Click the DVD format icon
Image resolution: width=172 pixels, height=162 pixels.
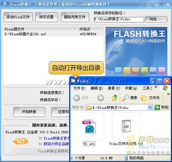tap(127, 71)
